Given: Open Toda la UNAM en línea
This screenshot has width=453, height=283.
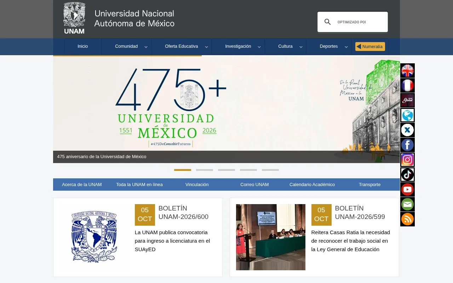Looking at the screenshot, I should (139, 185).
